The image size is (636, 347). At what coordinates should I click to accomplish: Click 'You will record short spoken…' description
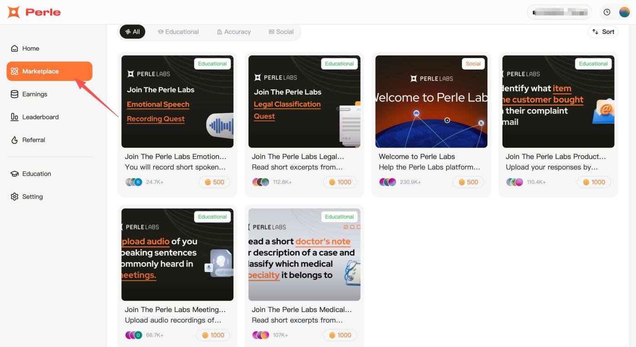pos(175,167)
